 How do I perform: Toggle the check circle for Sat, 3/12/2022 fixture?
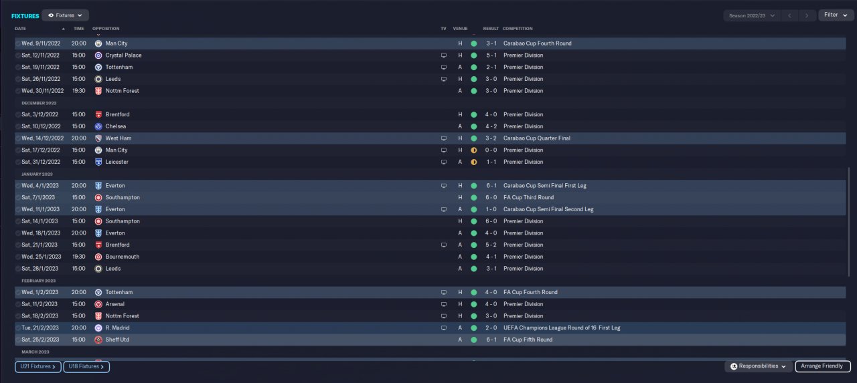18,114
